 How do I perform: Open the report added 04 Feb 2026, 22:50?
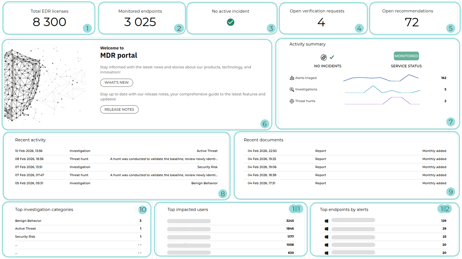347,151
